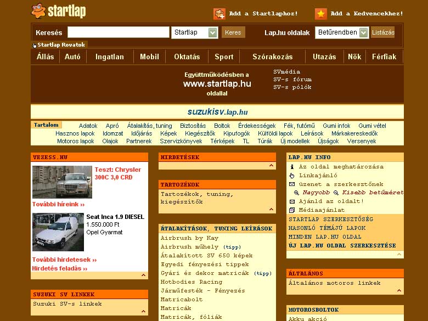428x321 pixels.
Task: Click the info icon beside 'Az oldal meghatározása'
Action: (x=292, y=167)
